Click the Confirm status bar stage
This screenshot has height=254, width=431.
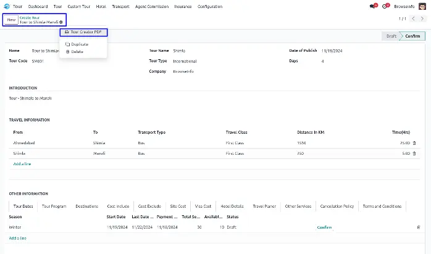[413, 36]
